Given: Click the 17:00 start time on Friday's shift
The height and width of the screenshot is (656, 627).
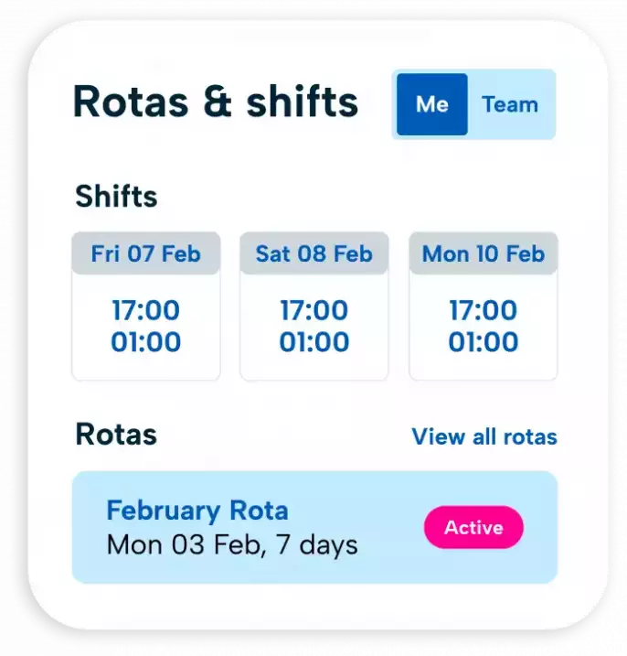Looking at the screenshot, I should coord(146,310).
